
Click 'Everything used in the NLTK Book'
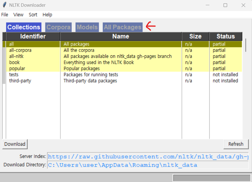click(x=99, y=62)
